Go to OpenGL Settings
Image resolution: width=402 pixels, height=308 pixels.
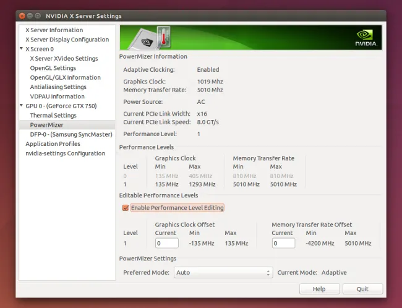[53, 68]
